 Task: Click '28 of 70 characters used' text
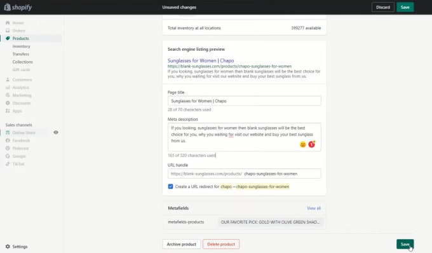[x=189, y=109]
